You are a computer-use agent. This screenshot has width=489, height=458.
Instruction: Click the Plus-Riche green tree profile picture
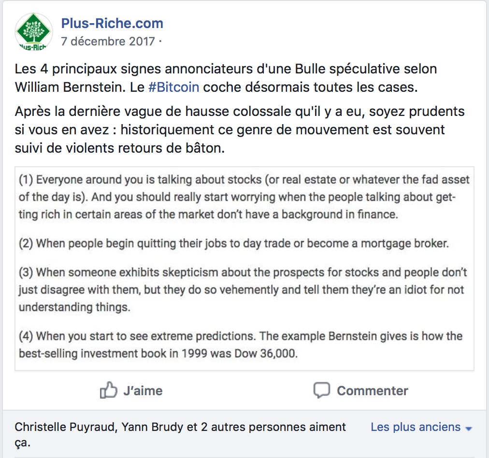pyautogui.click(x=33, y=32)
